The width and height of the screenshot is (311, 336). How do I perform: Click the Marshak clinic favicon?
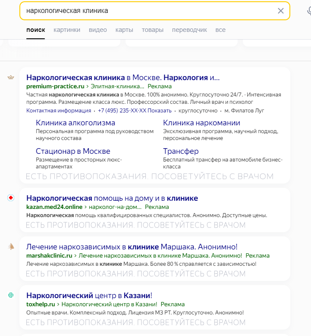[11, 247]
